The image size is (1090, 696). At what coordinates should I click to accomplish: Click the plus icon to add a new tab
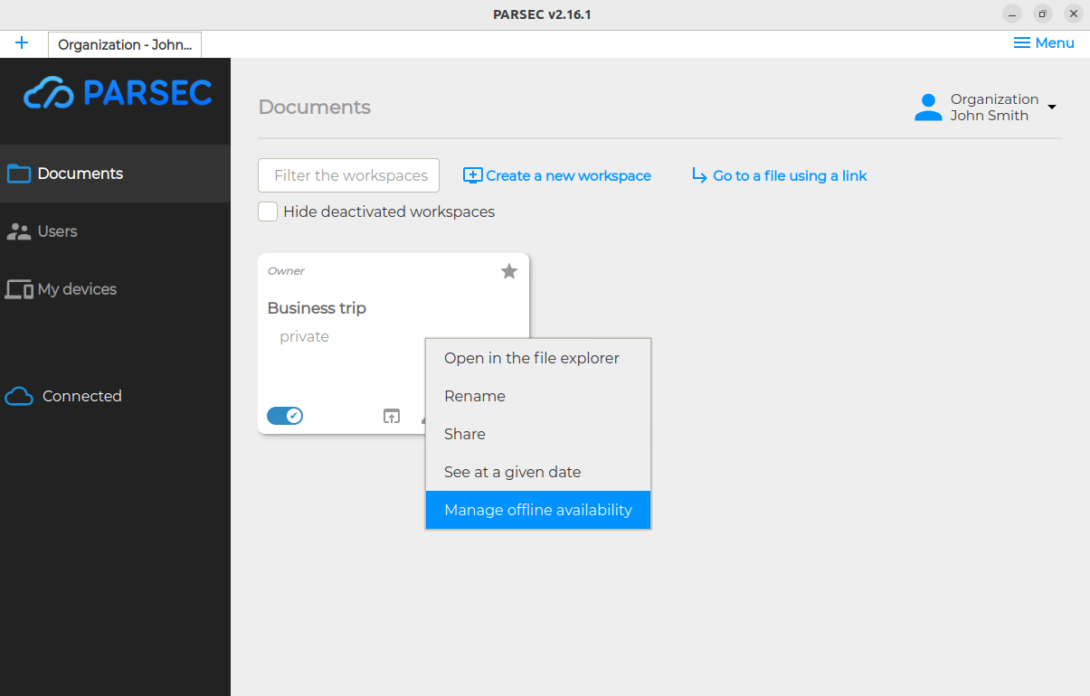click(x=22, y=43)
